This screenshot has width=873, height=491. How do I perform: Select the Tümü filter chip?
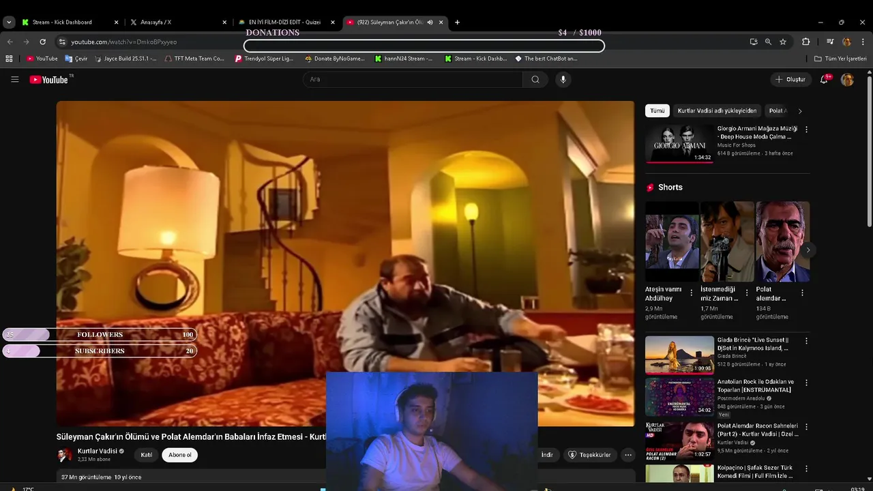point(657,110)
